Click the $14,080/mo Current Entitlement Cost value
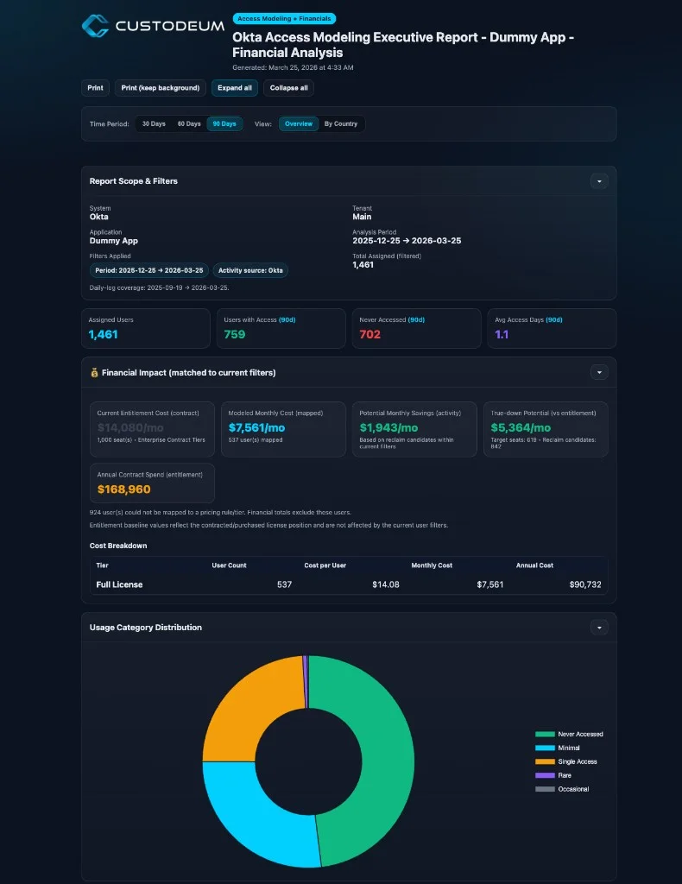 [130, 428]
